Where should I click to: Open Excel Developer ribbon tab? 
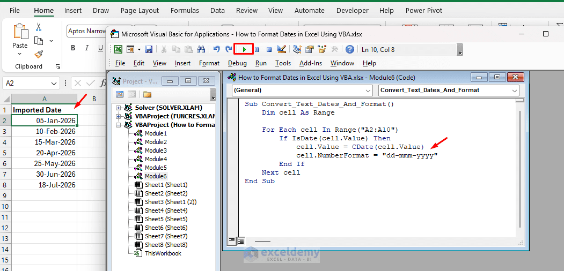tap(353, 11)
